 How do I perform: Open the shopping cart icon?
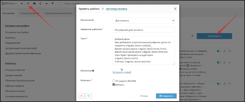[53, 4]
